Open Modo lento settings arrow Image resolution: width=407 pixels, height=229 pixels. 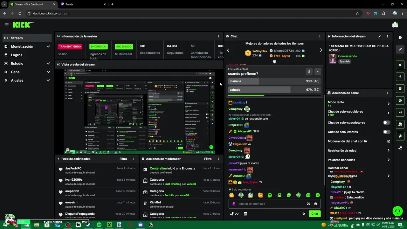click(388, 104)
